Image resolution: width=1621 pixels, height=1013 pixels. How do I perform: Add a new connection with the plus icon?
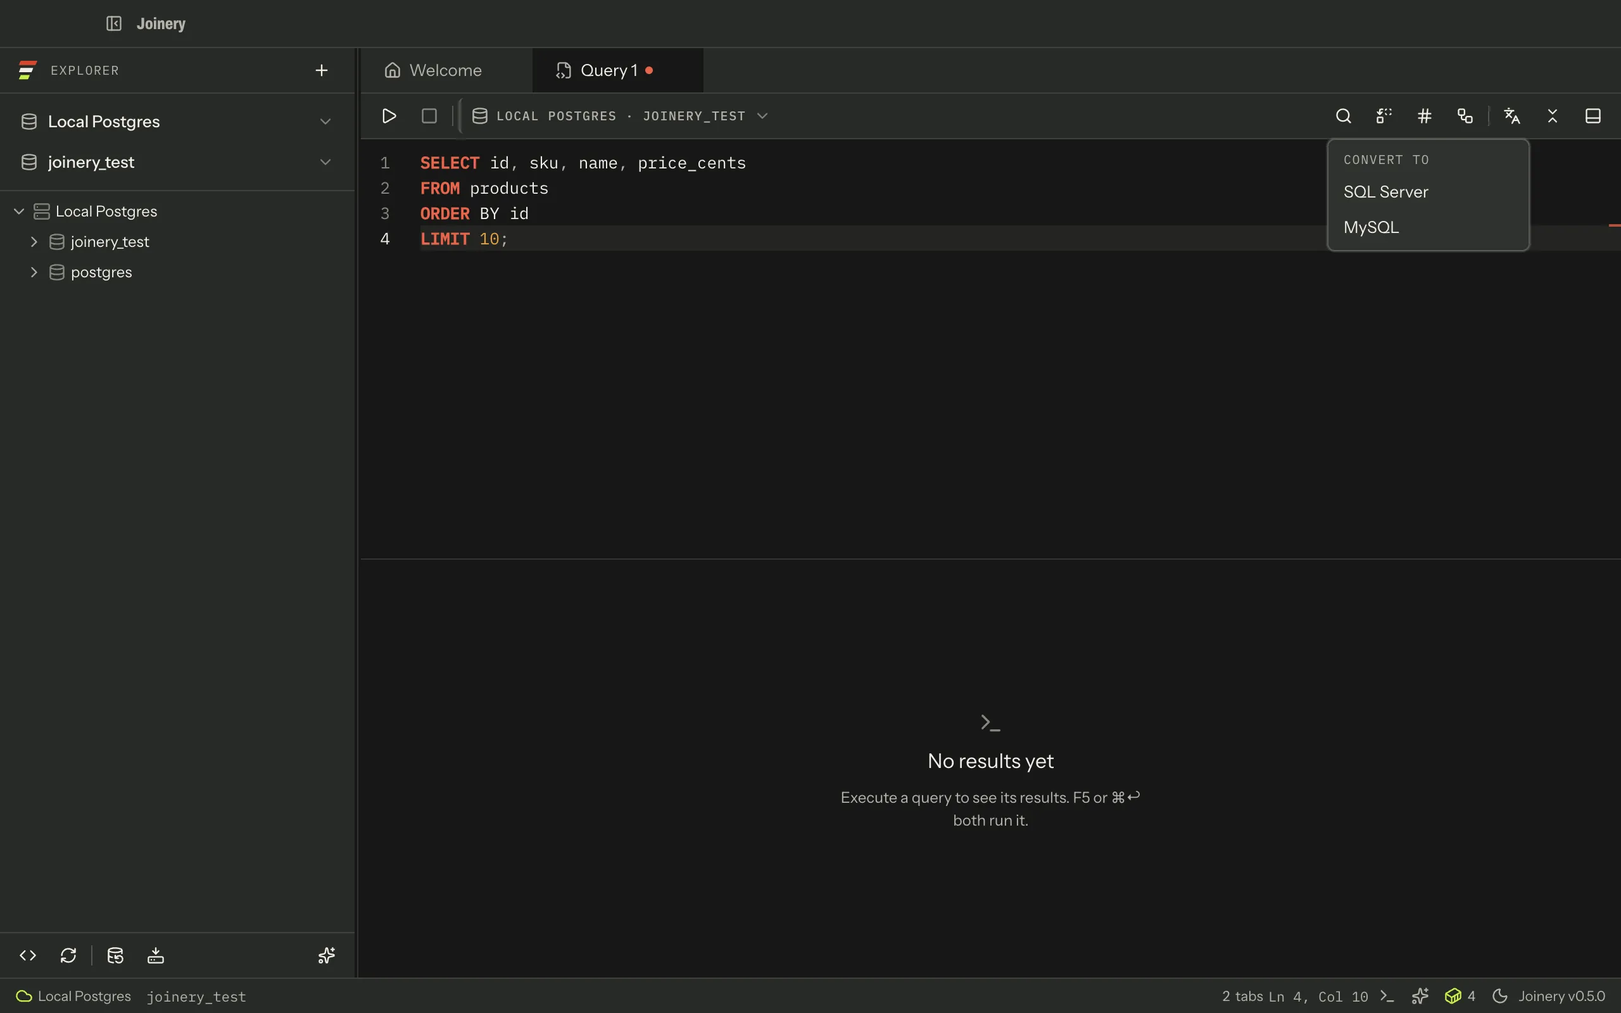pos(322,70)
